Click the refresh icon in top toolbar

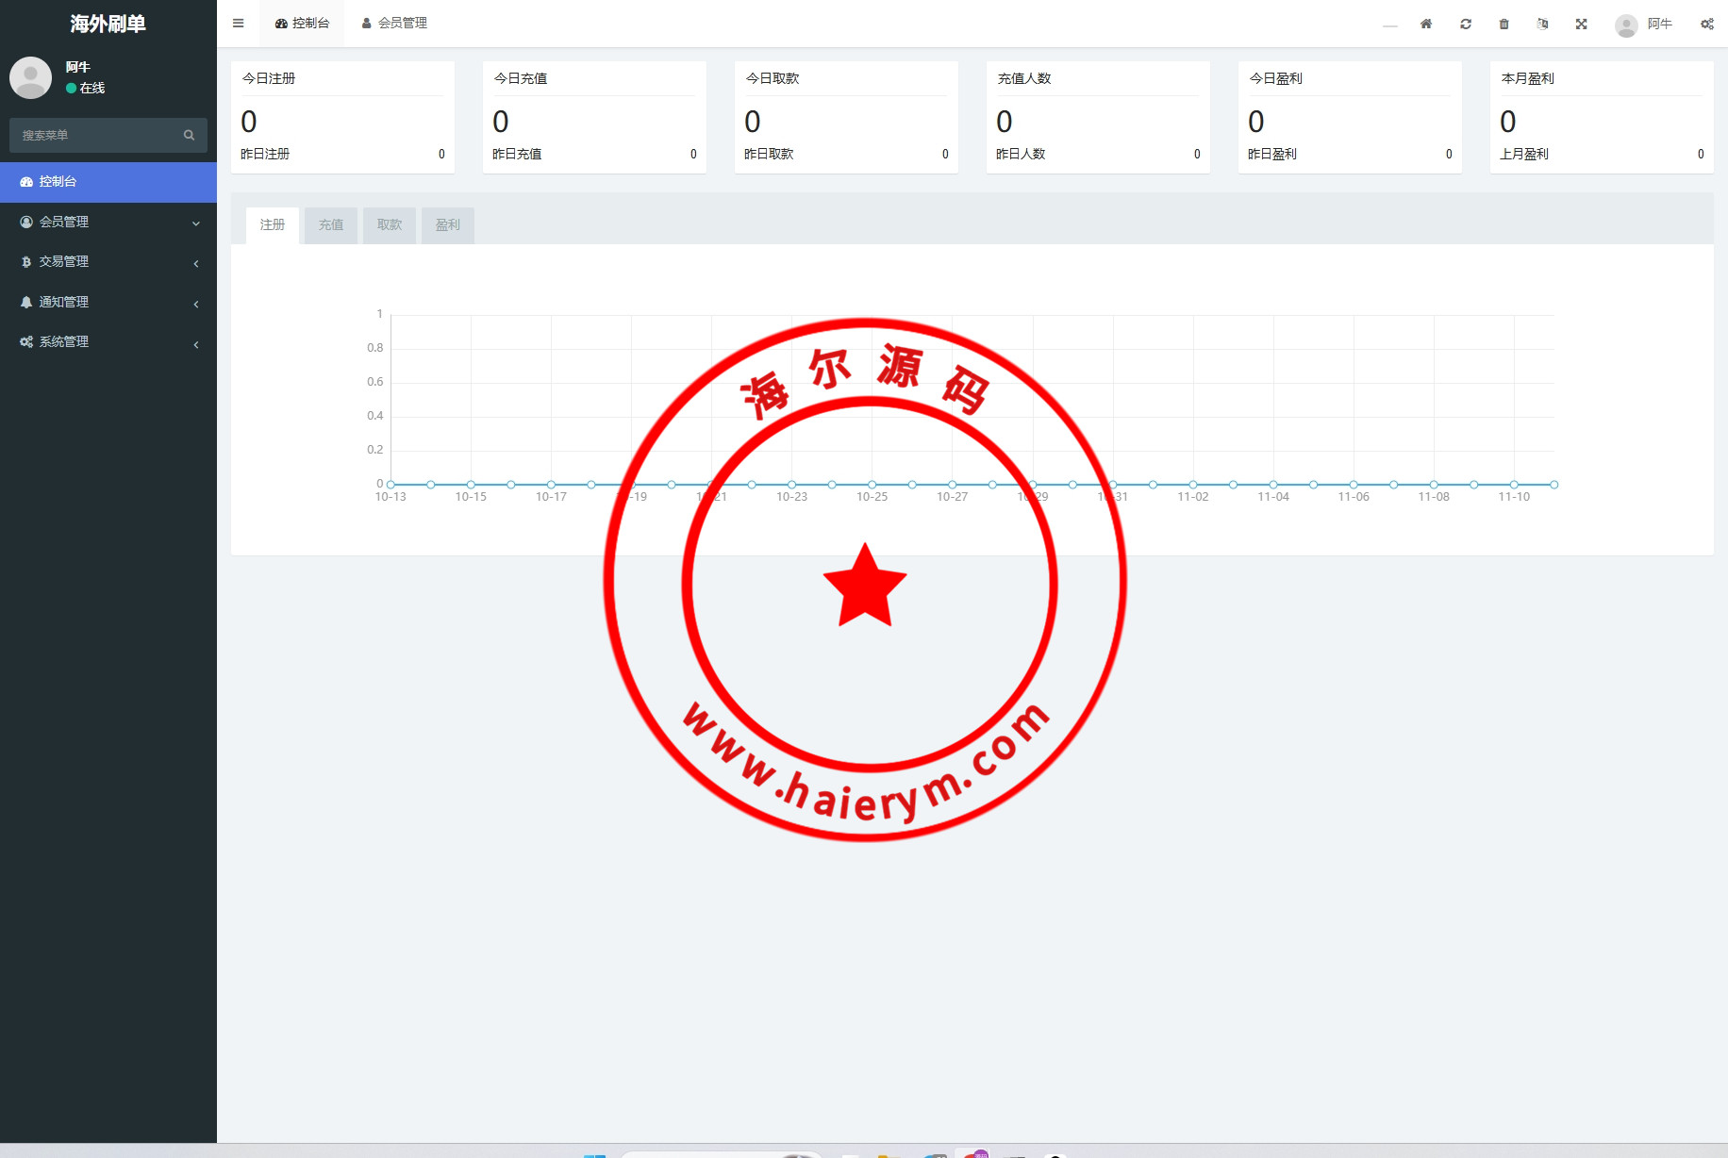1466,24
